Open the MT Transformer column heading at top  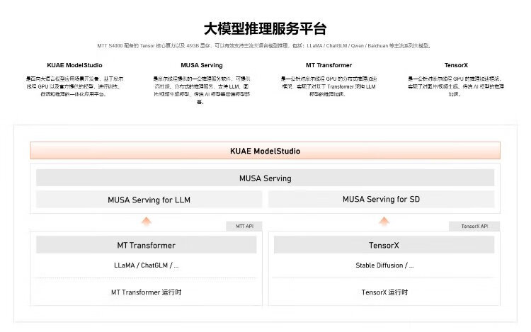coord(329,65)
